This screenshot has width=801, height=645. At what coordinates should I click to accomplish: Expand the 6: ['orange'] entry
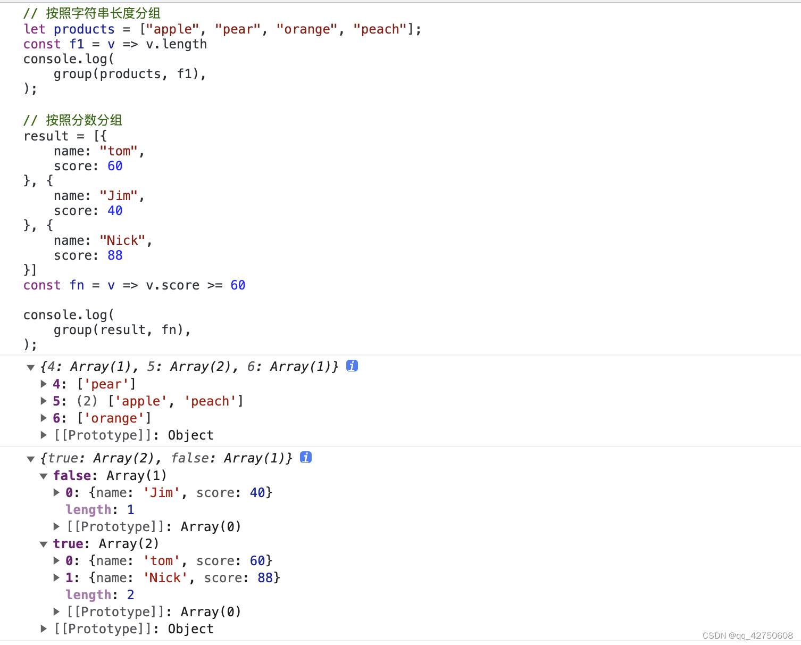[x=44, y=418]
